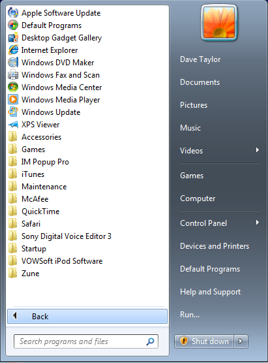Screen dimensions: 268x363
Task: Open Help and Support
Action: tap(210, 292)
